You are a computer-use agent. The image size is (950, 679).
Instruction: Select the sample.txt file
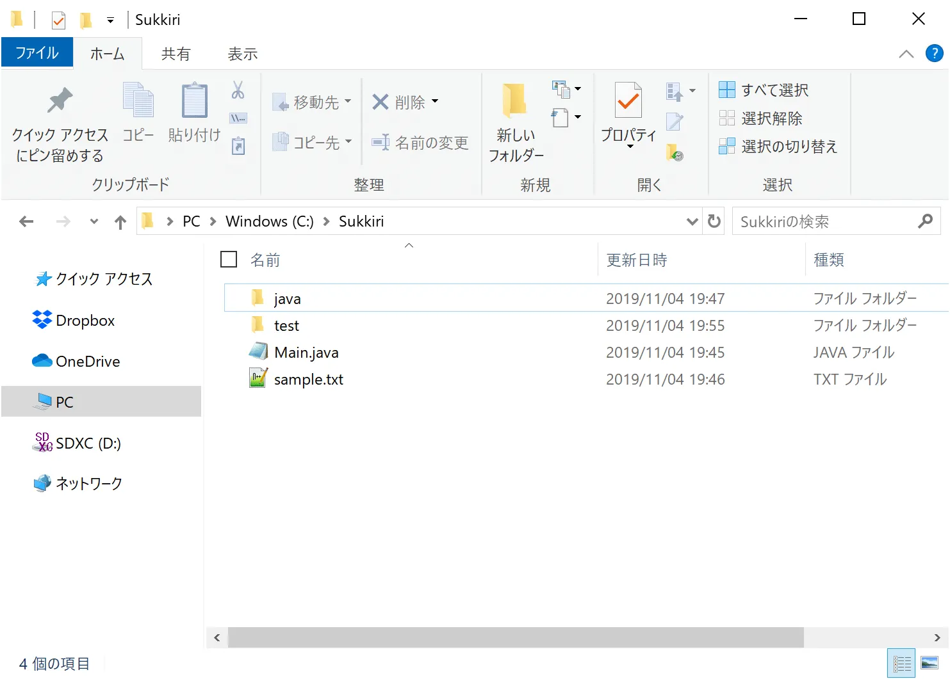[x=586, y=379]
